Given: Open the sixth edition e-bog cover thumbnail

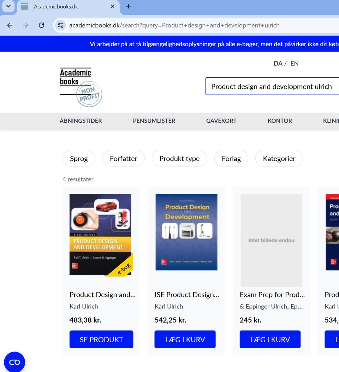Looking at the screenshot, I should point(101,235).
